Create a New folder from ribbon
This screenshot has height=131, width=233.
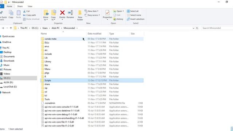click(80, 15)
